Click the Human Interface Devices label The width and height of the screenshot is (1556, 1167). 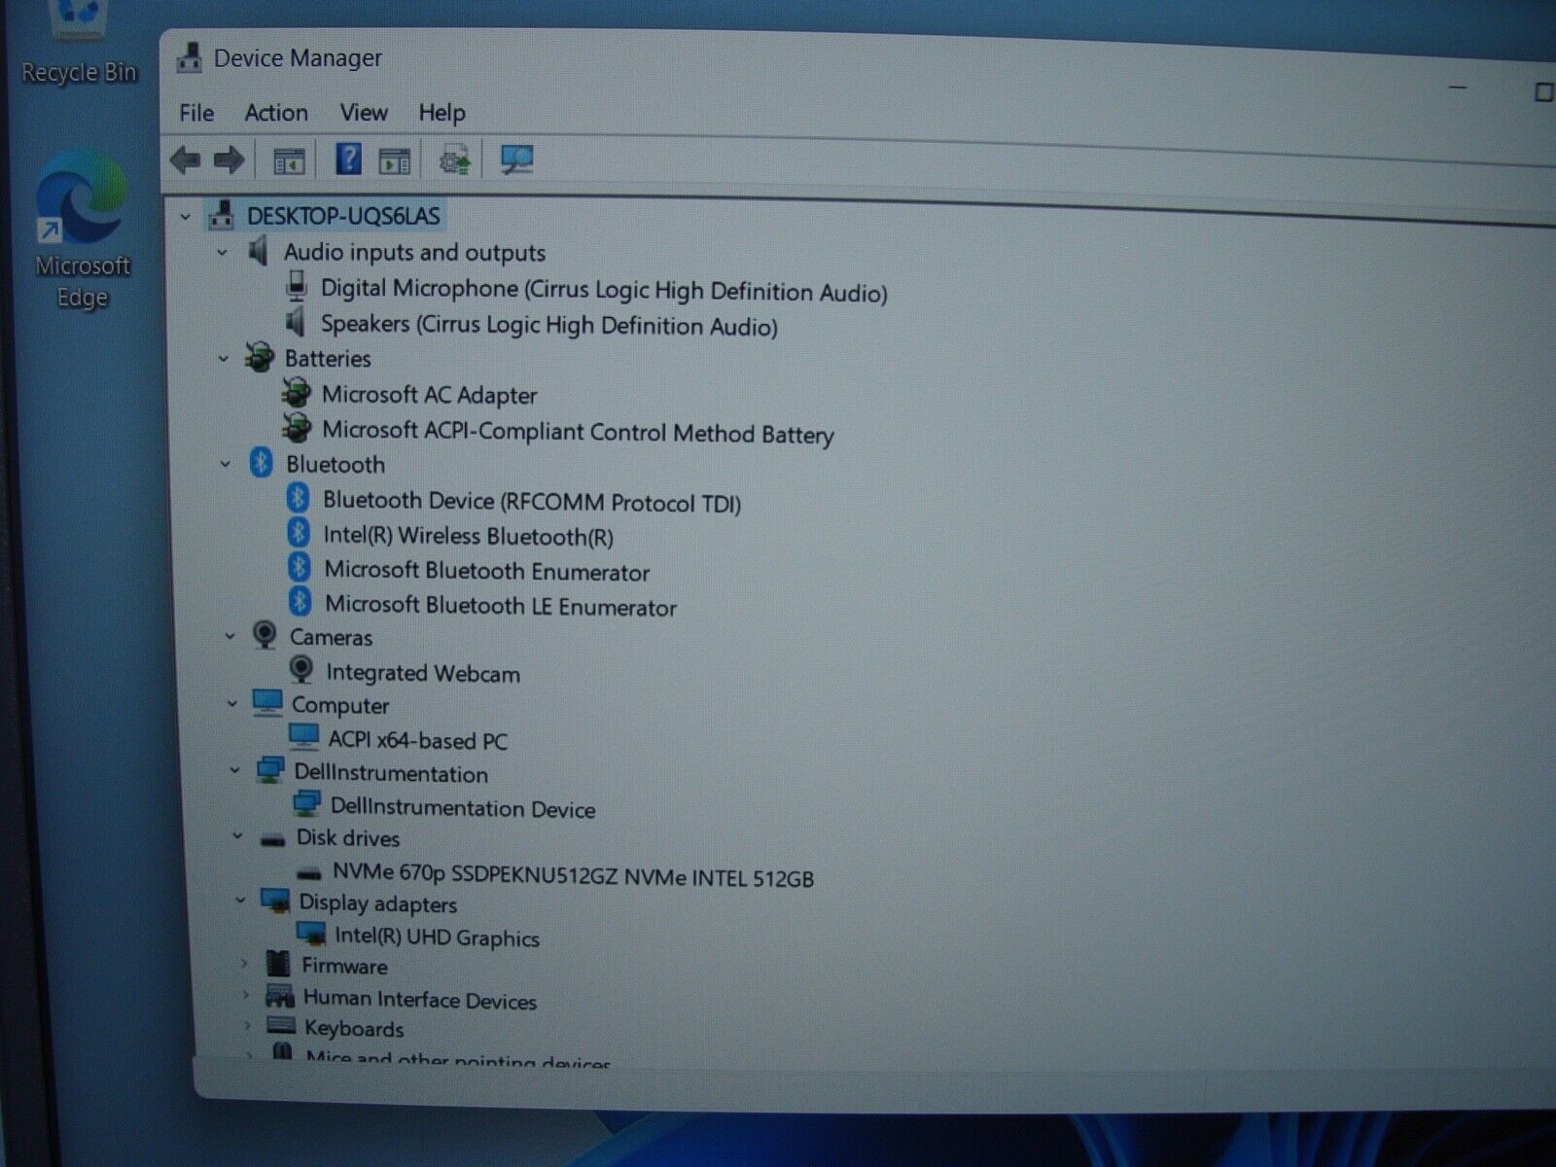point(420,1000)
